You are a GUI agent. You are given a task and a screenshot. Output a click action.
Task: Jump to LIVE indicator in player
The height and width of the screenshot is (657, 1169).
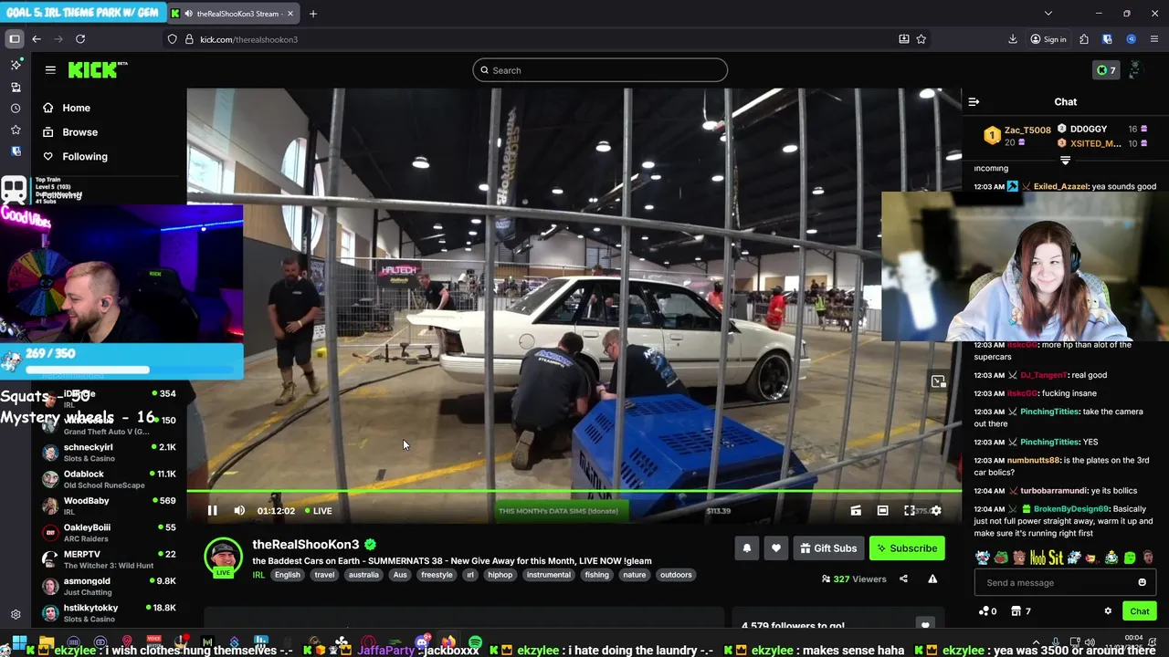pyautogui.click(x=319, y=511)
